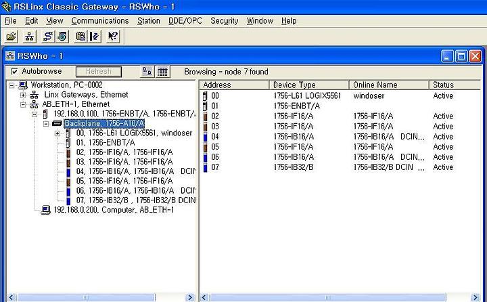Viewport: 487px width, 302px height.
Task: Expand the 00, 1756-L61 LOGIX5561 node
Action: (x=57, y=133)
